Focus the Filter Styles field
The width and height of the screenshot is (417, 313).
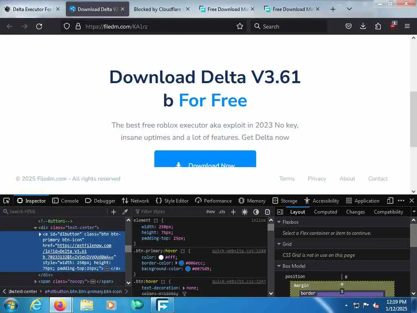[x=169, y=212]
